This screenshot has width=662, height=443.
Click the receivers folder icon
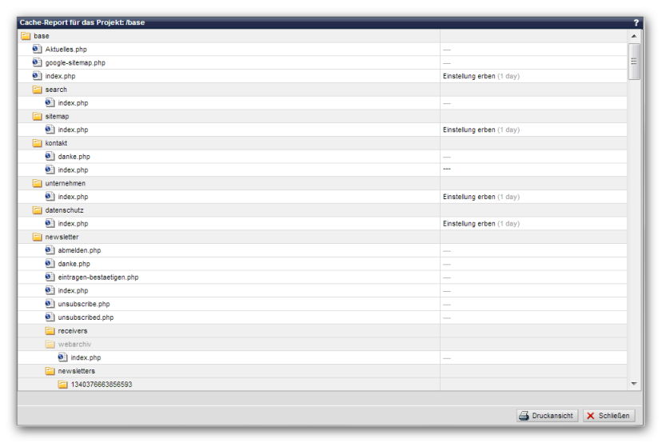(x=50, y=331)
